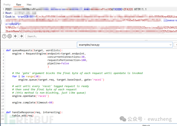Go to previous match with left arrow

click(15, 36)
